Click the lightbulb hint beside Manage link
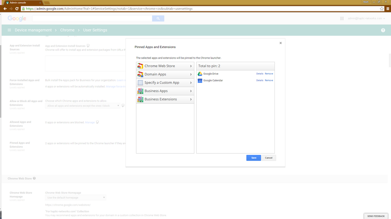The width and height of the screenshot is (391, 219). click(97, 122)
